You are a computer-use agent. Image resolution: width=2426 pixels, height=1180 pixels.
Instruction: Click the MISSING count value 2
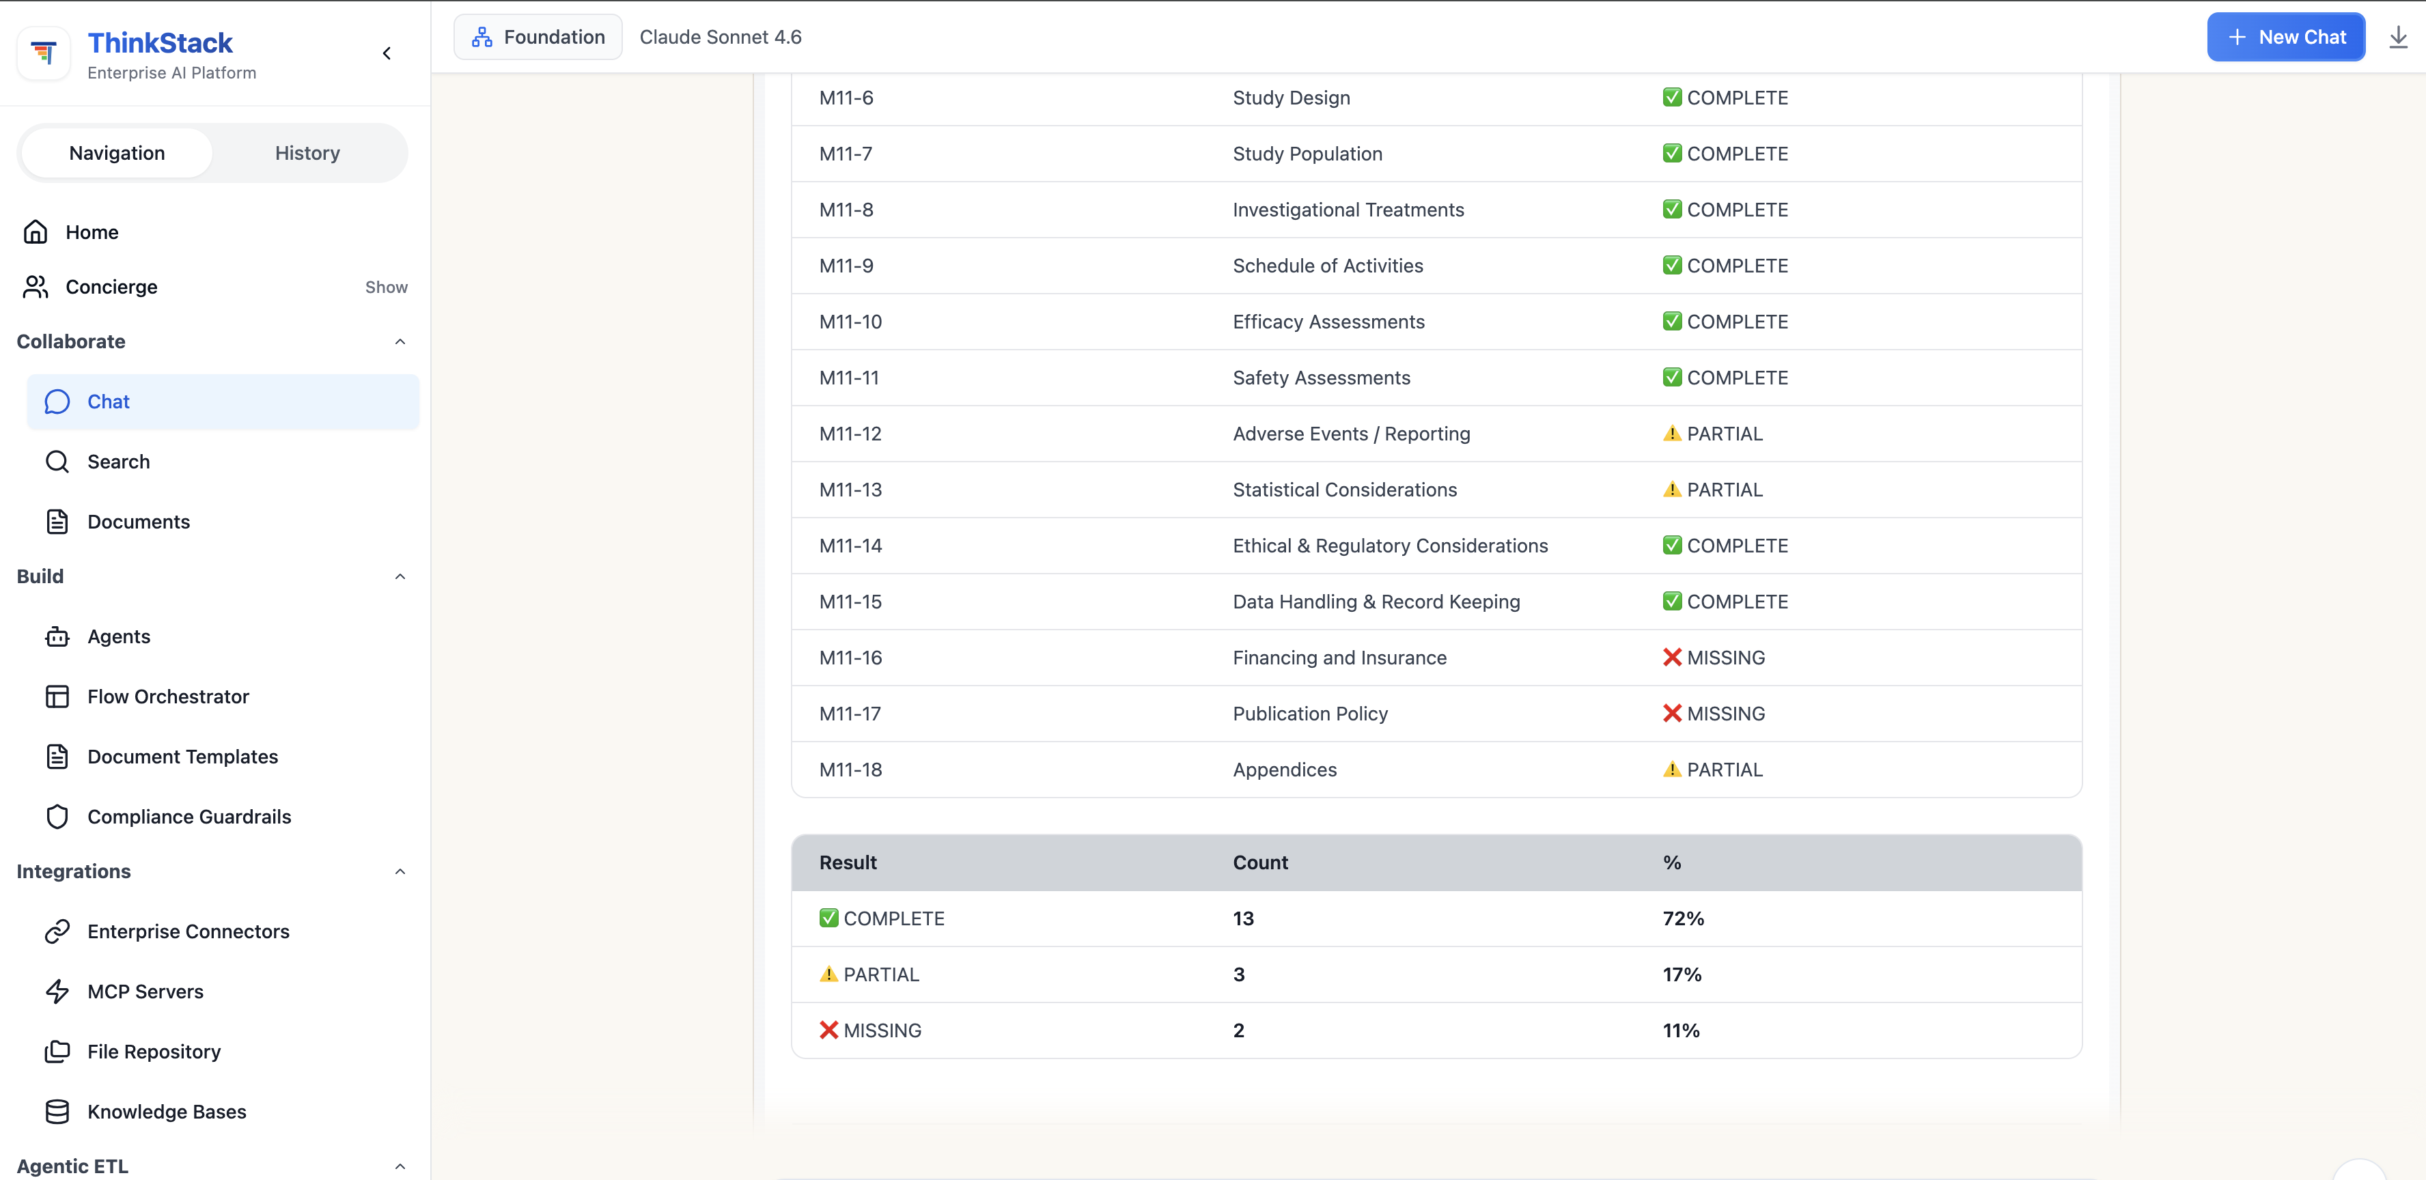(x=1238, y=1030)
